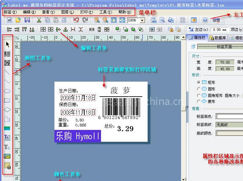
Task: Select the diamond shape tool
Action: pyautogui.click(x=7, y=110)
